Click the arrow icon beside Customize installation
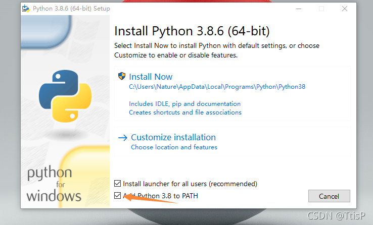Image resolution: width=373 pixels, height=225 pixels. pos(123,138)
